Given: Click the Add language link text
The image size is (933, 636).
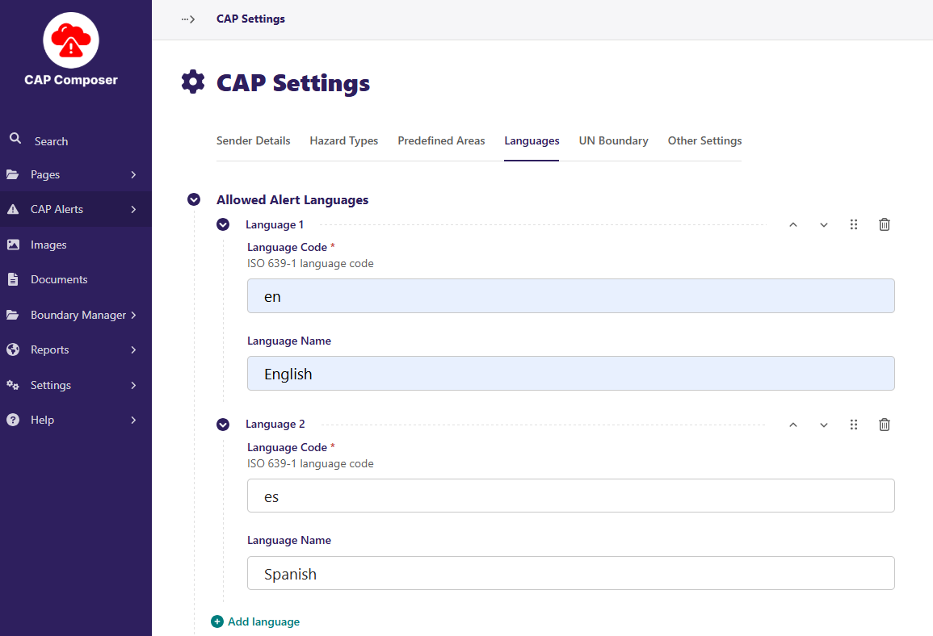Looking at the screenshot, I should click(x=263, y=621).
